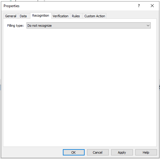Click the 'Do not recognize' combo box text
This screenshot has width=160, height=159.
[40, 26]
